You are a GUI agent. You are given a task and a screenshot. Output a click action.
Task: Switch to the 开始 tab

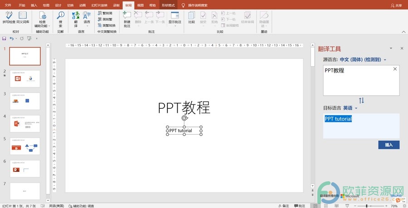(22, 5)
